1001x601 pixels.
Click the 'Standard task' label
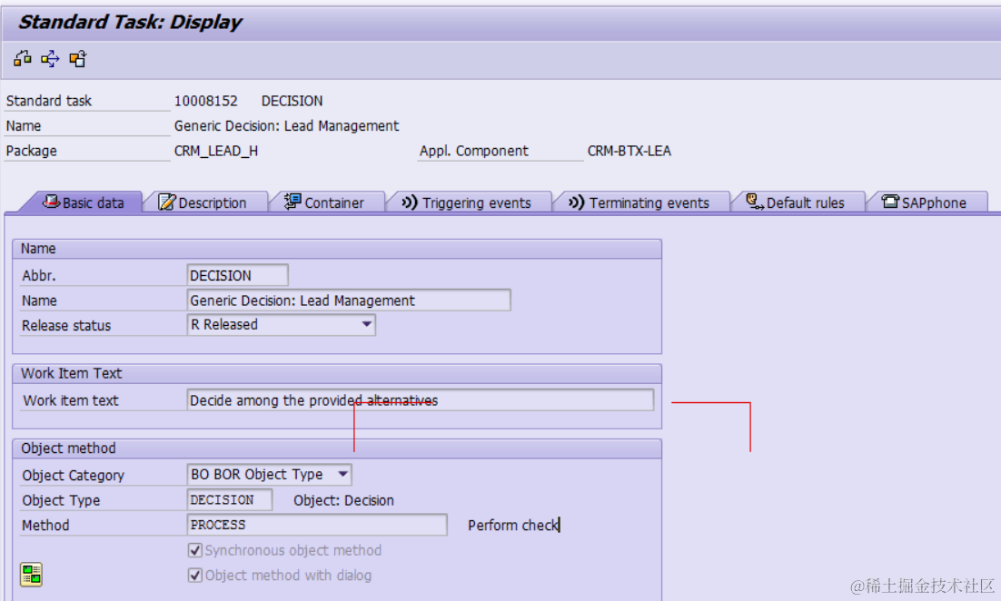pos(48,101)
